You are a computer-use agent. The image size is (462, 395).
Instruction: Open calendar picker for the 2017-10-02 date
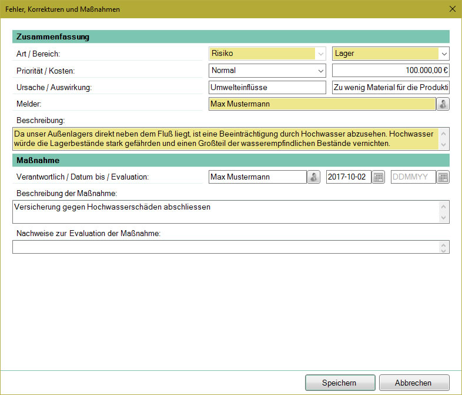(379, 177)
